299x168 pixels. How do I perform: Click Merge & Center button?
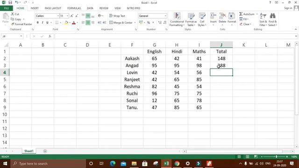[121, 23]
